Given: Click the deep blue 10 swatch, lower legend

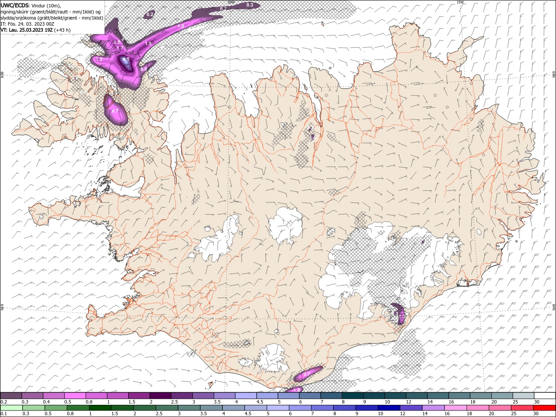Looking at the screenshot, I should coord(389,408).
